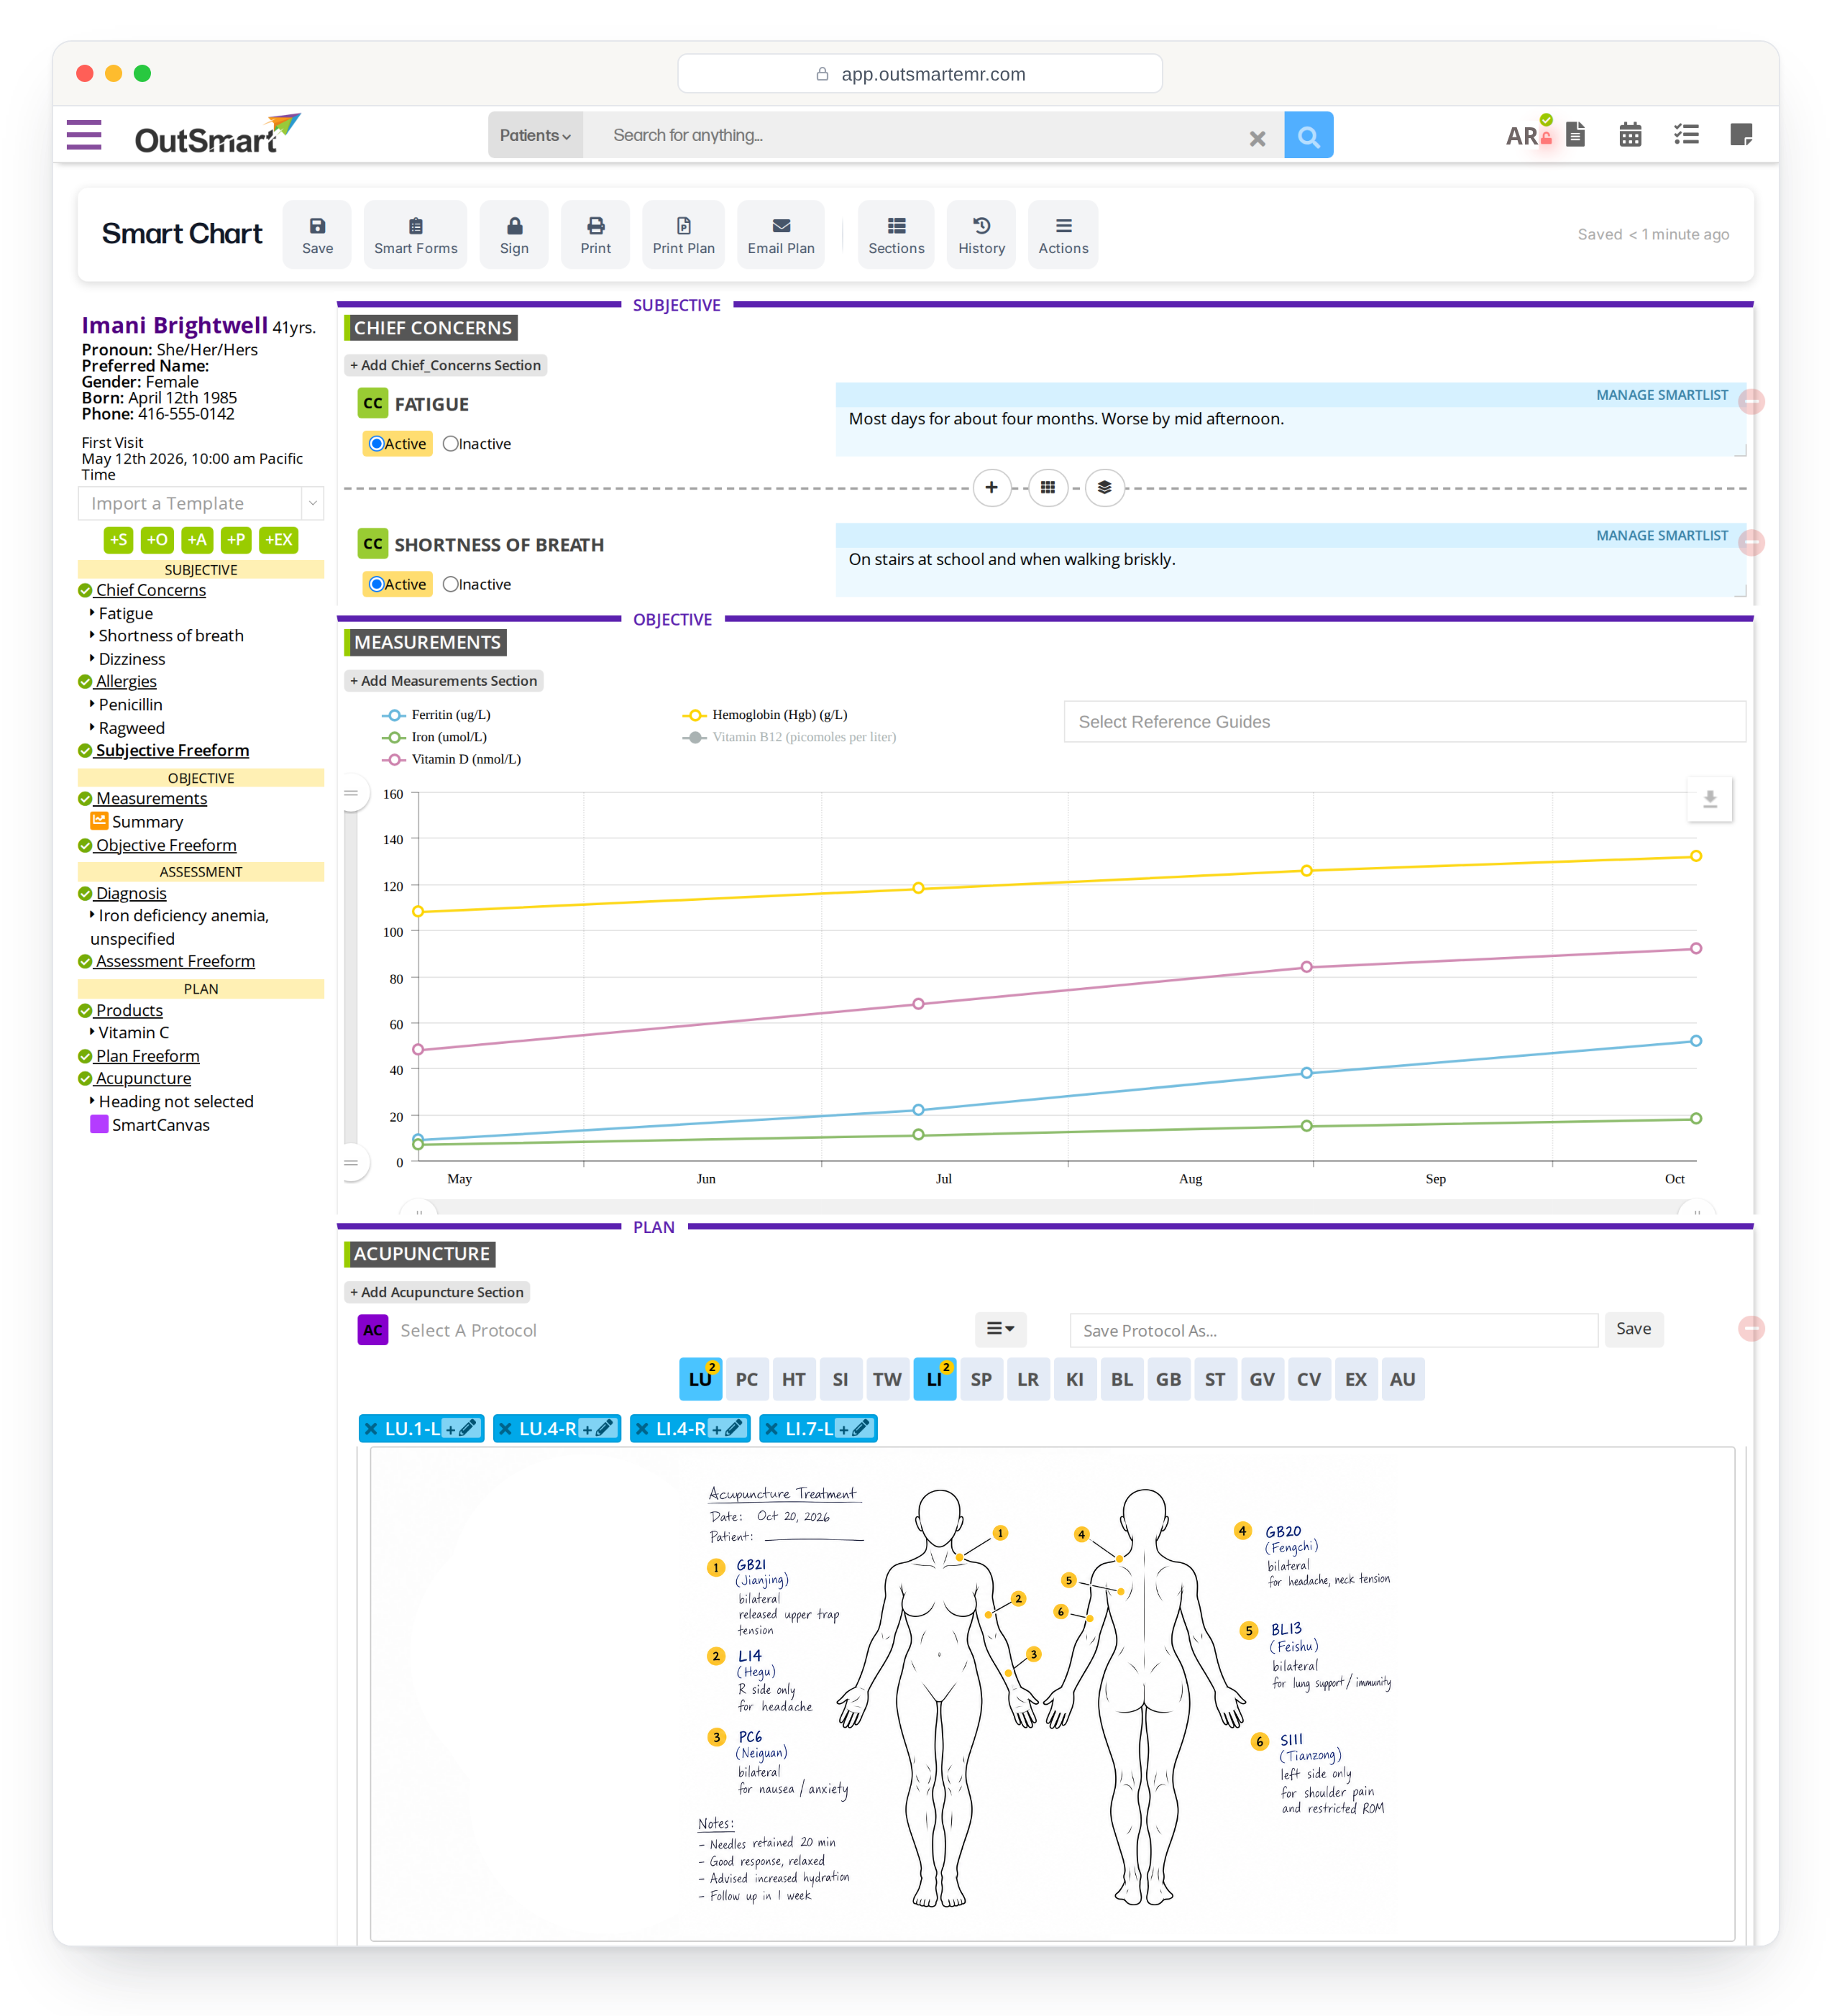This screenshot has width=1832, height=2016.
Task: Open the Import a Template dropdown
Action: 200,503
